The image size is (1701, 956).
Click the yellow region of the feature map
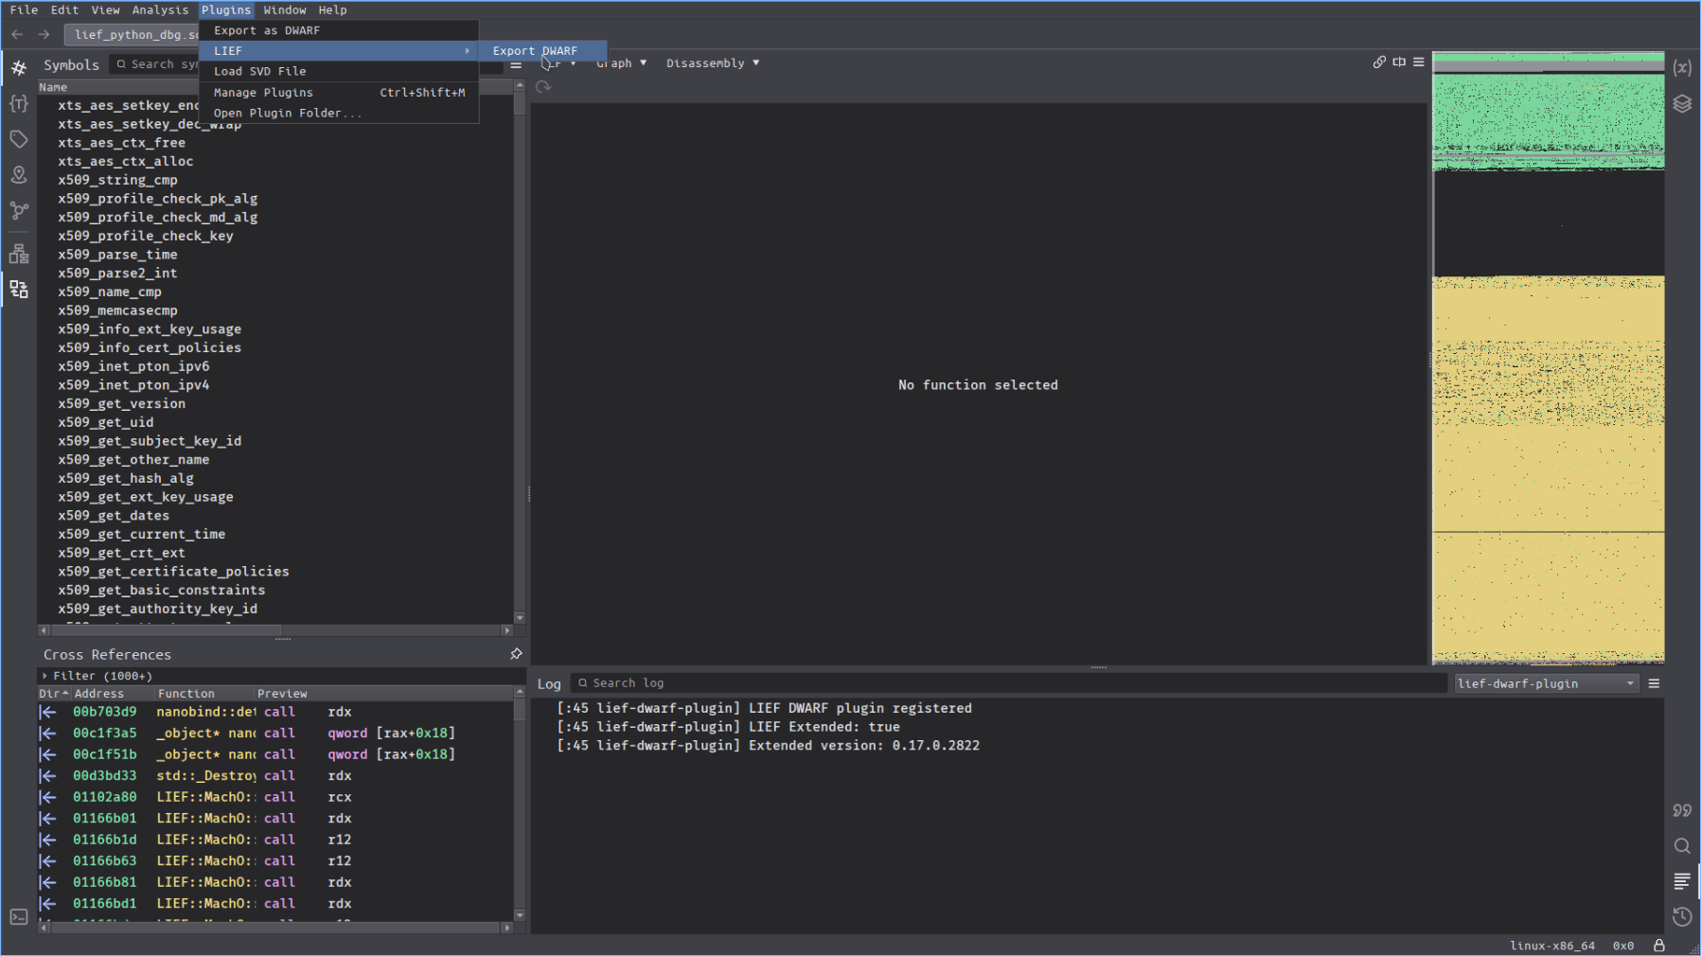(x=1549, y=469)
